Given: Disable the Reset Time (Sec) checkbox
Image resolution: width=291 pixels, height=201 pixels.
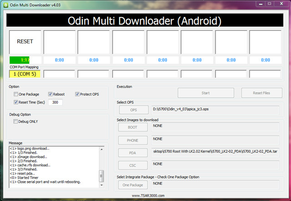Looking at the screenshot, I should 16,102.
